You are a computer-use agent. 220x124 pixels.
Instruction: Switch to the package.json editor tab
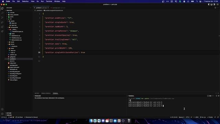[58, 8]
